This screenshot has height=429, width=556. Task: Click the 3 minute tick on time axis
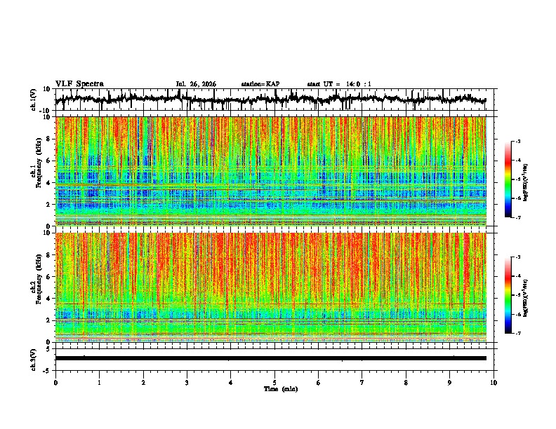point(187,383)
